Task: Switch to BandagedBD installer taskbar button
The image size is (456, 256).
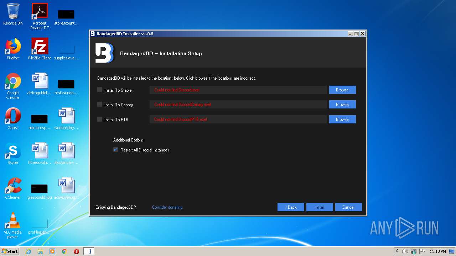Action: tap(89, 251)
